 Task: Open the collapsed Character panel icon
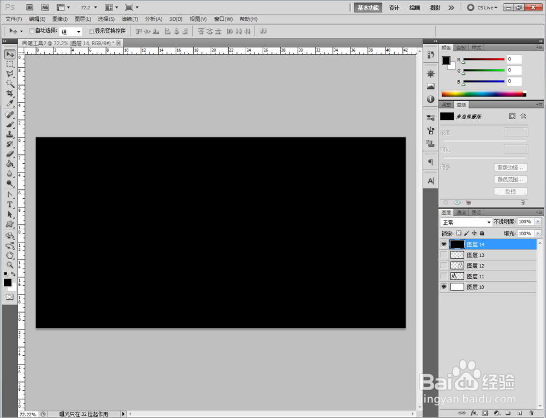tap(431, 181)
